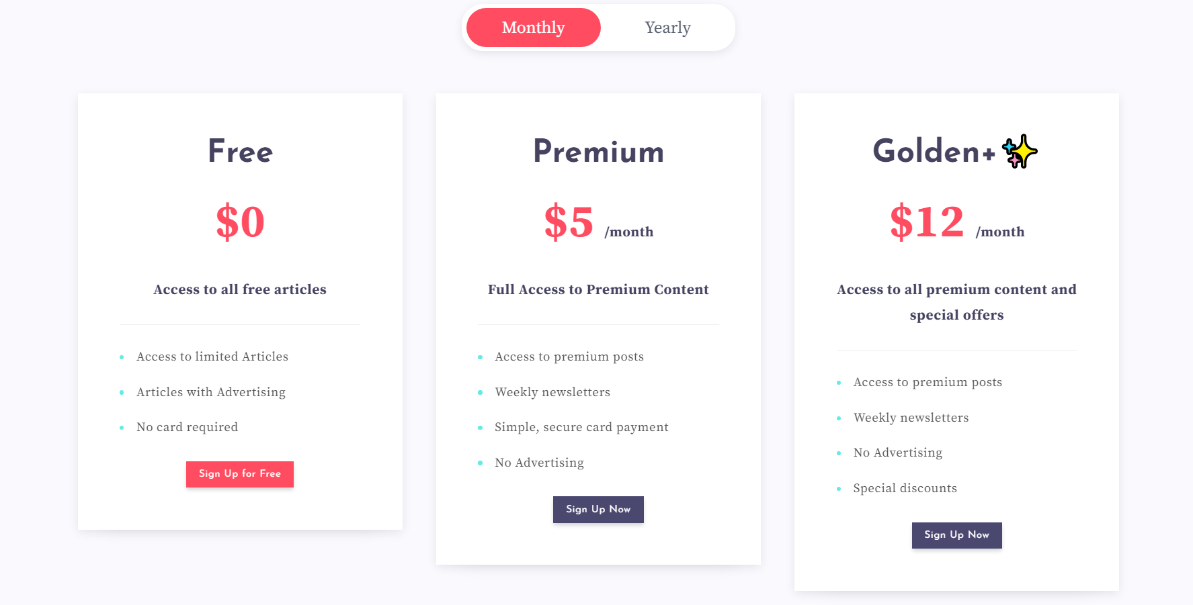The image size is (1193, 605).
Task: Click 'Simple, secure card payment' feature item
Action: click(581, 427)
